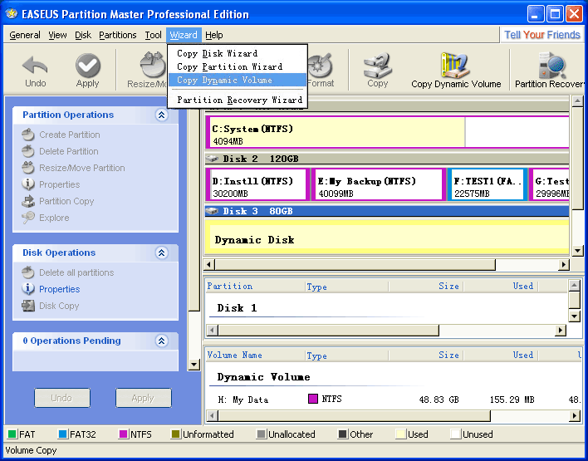Open Properties under Disk Operations

pyautogui.click(x=60, y=289)
